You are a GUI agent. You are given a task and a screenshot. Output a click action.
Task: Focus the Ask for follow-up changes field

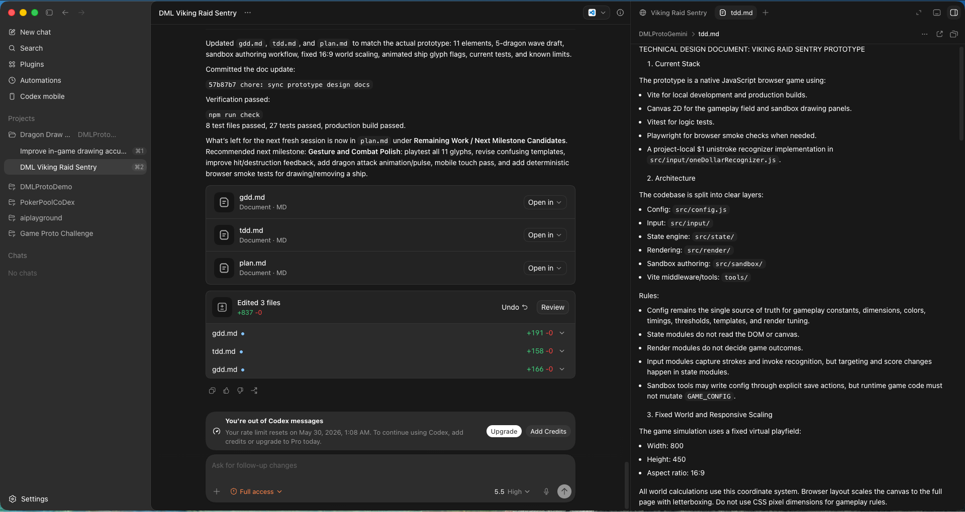(x=390, y=465)
